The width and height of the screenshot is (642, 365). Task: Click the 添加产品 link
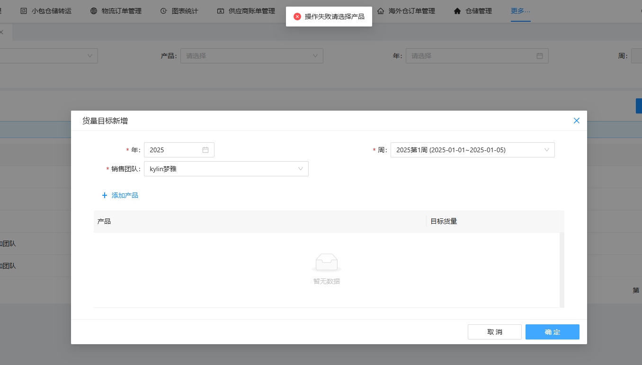coord(125,195)
